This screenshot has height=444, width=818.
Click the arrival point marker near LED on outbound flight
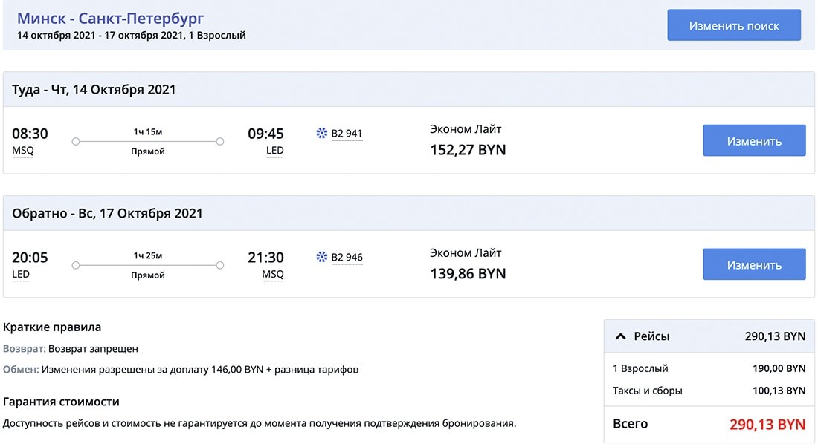[219, 139]
